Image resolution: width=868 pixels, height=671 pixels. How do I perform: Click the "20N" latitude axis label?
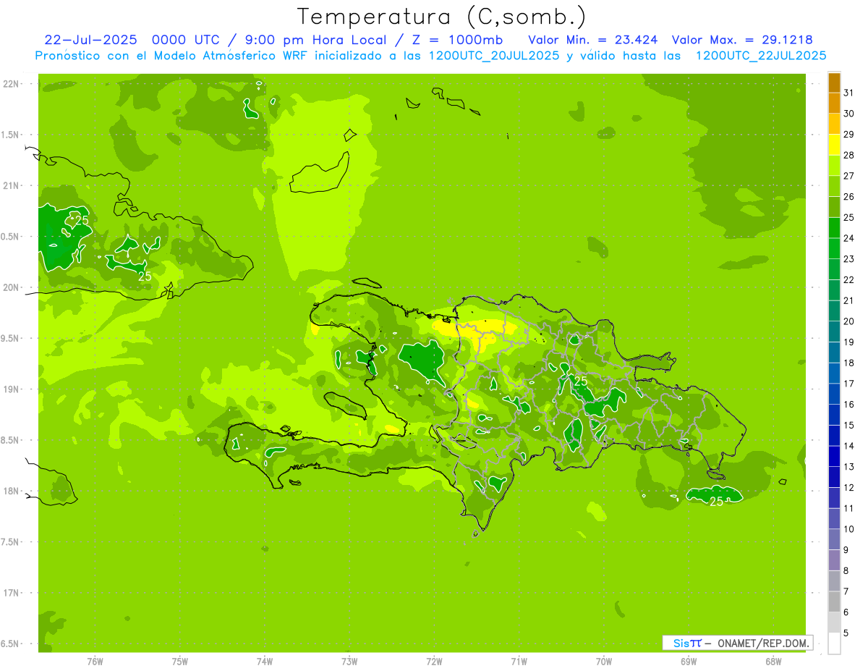pos(11,288)
